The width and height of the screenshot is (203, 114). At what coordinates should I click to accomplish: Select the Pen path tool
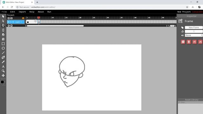click(x=3, y=57)
